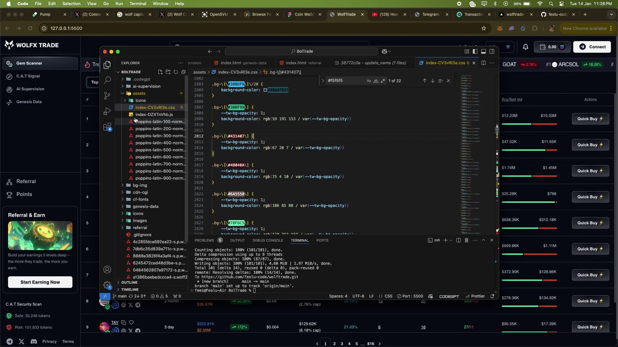Open the Telegram icon in WolfX footer
The width and height of the screenshot is (618, 347).
point(9,341)
